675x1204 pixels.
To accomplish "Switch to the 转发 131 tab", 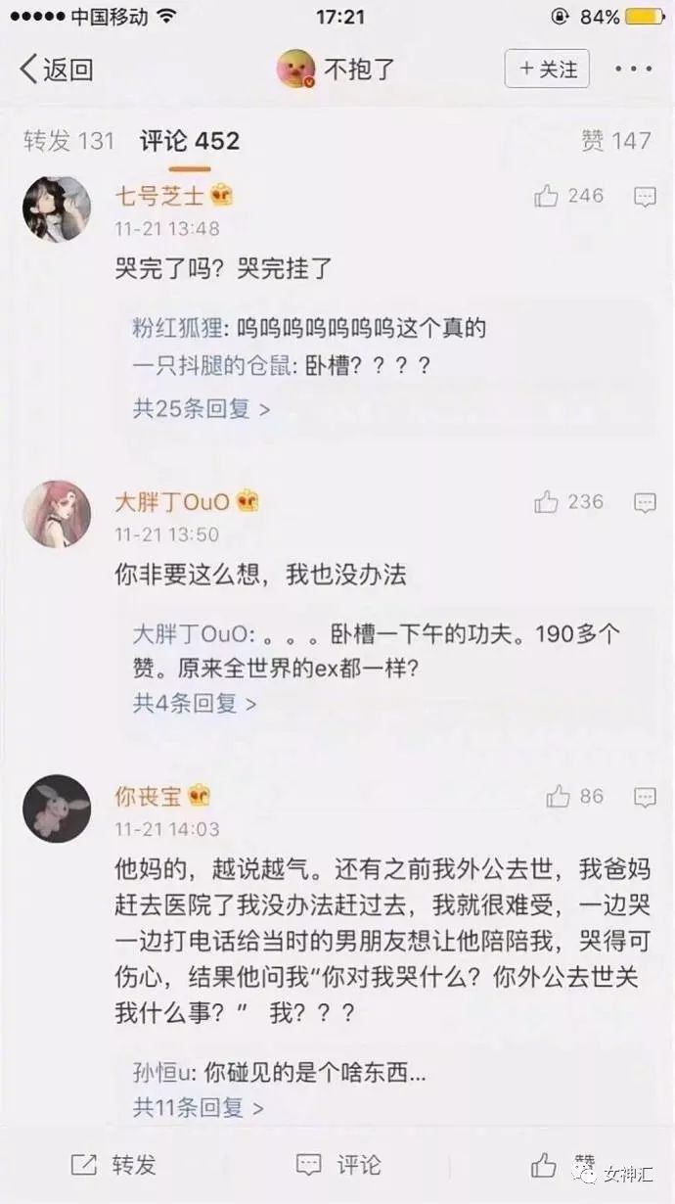I will (69, 141).
